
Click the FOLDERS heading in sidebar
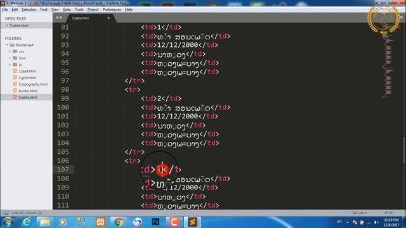click(13, 38)
